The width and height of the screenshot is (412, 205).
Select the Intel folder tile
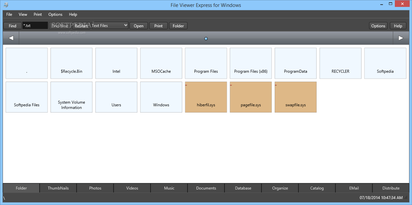click(x=116, y=63)
